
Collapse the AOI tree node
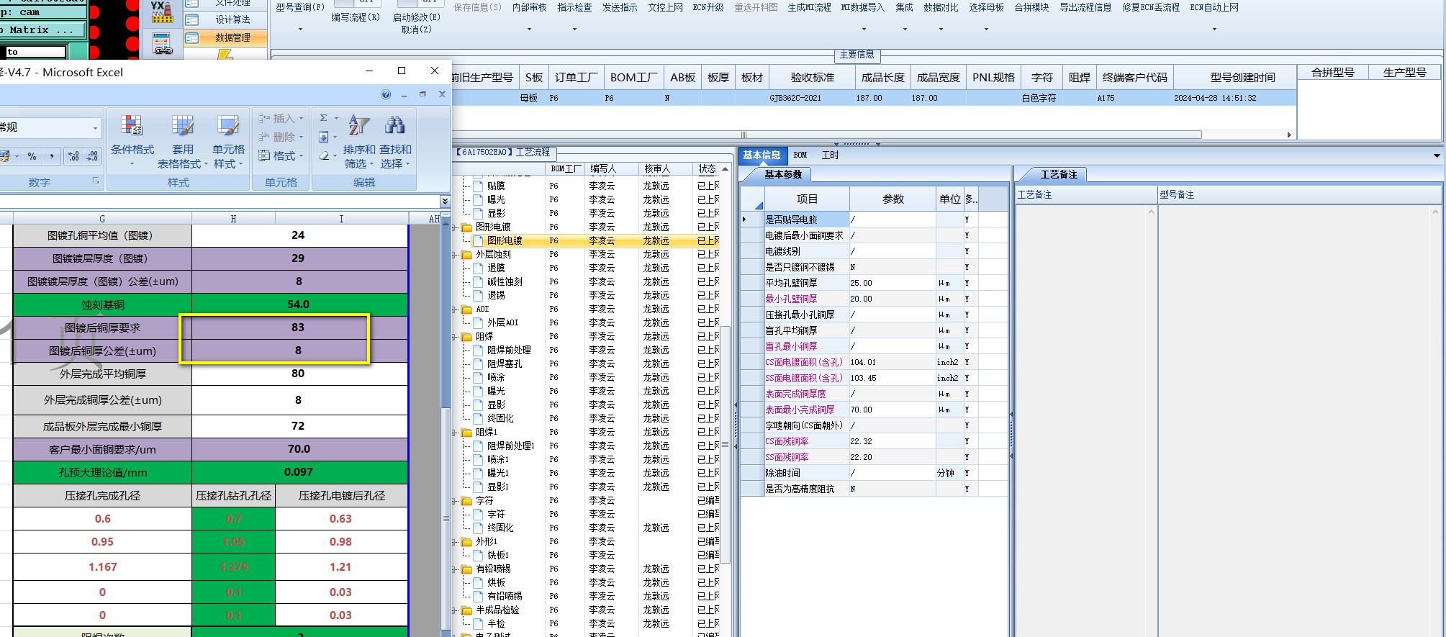click(x=455, y=310)
